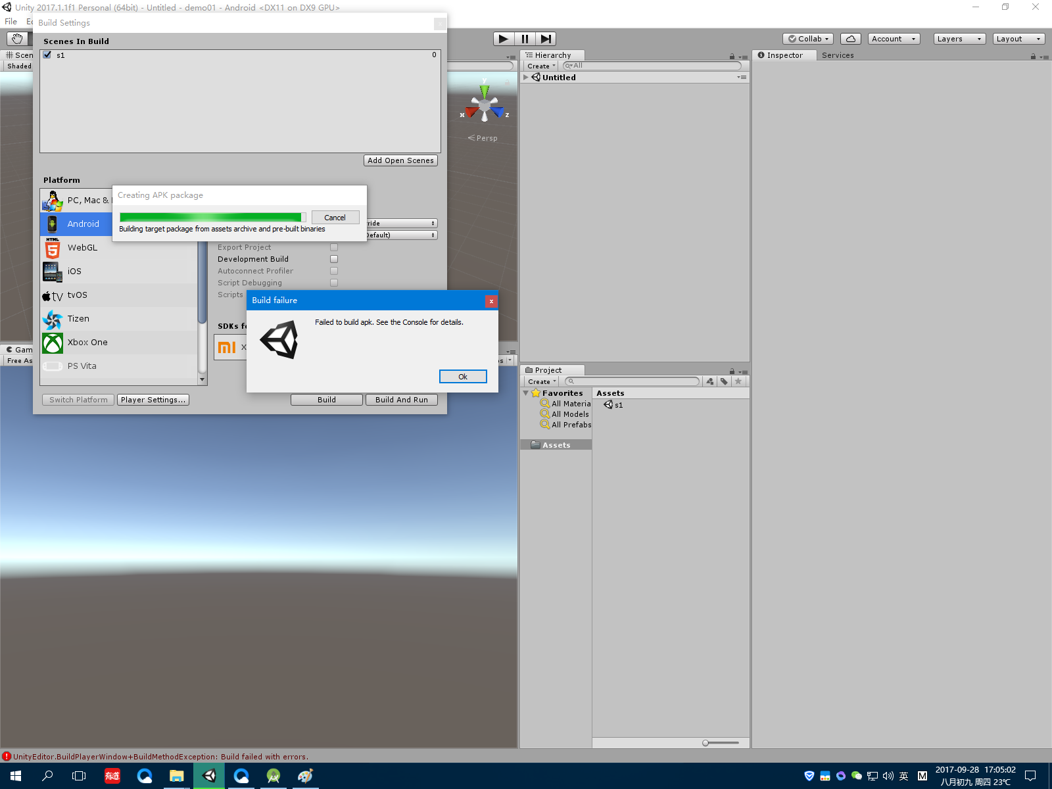Toggle Autoconnect Profiler checkbox
The height and width of the screenshot is (789, 1052).
click(334, 271)
